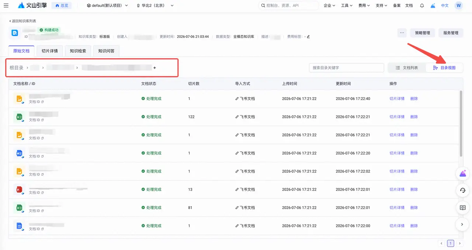This screenshot has width=472, height=250.
Task: Click the more options (…) button
Action: [402, 33]
